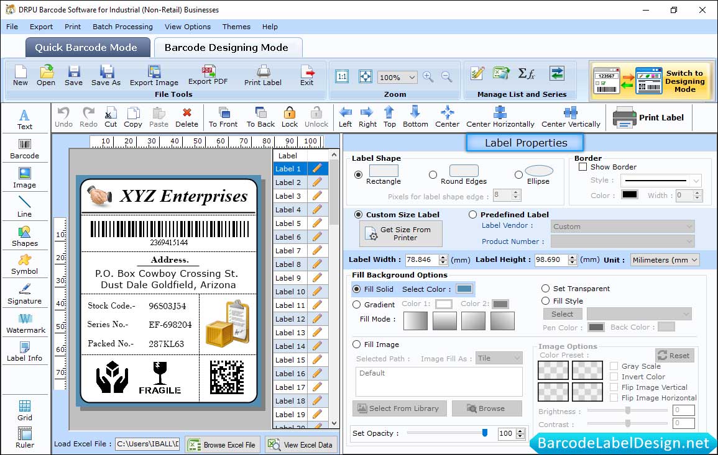Choose the Image tool in sidebar
This screenshot has width=718, height=455.
tap(25, 178)
